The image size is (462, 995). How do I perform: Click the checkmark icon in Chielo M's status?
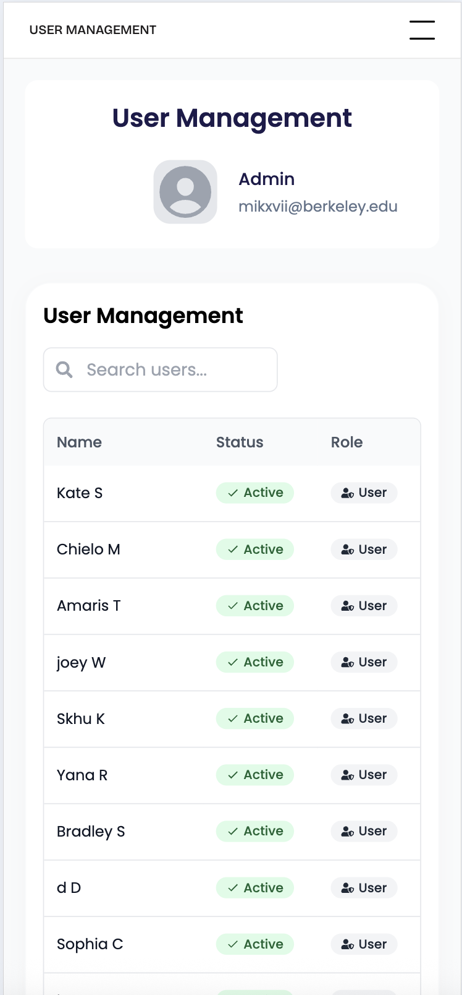[x=233, y=549]
